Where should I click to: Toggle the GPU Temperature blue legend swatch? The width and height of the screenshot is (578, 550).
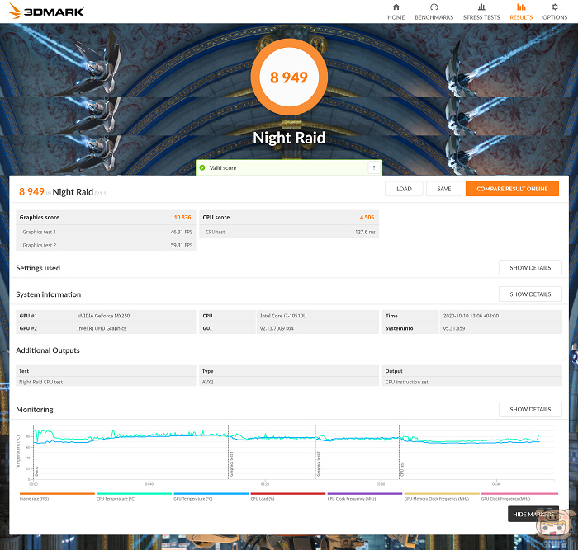pos(211,493)
